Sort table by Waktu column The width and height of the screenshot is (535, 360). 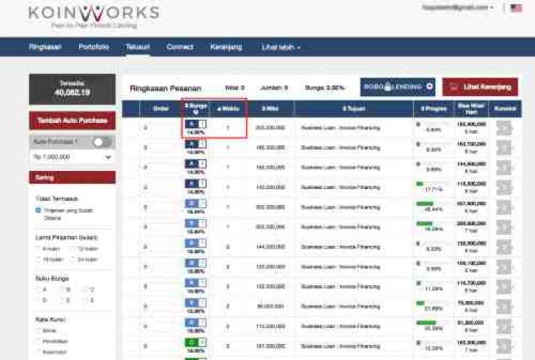click(228, 109)
